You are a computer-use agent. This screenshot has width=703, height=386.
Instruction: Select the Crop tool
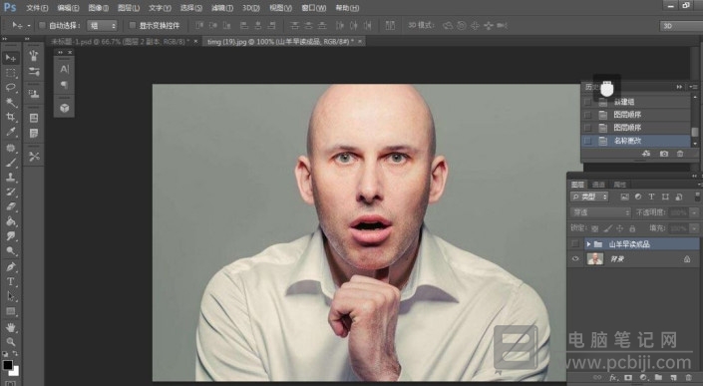point(10,117)
